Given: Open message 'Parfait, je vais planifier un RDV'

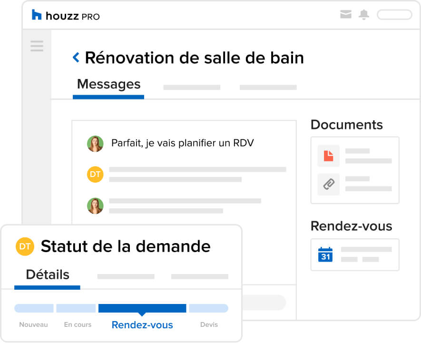Looking at the screenshot, I should pyautogui.click(x=182, y=143).
